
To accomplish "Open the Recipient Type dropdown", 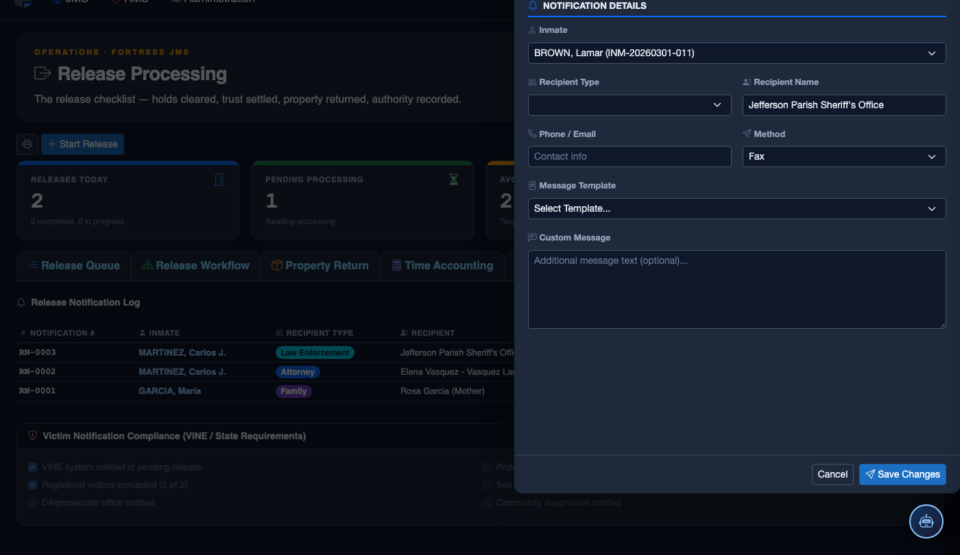I will (x=629, y=105).
